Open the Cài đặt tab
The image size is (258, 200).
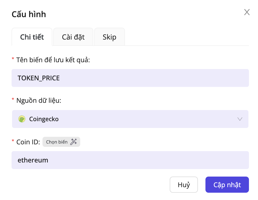[x=73, y=37]
